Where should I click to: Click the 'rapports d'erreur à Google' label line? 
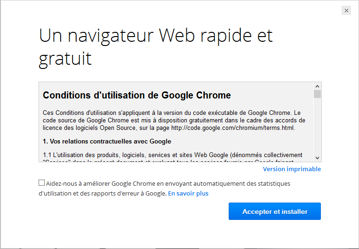[x=103, y=193]
